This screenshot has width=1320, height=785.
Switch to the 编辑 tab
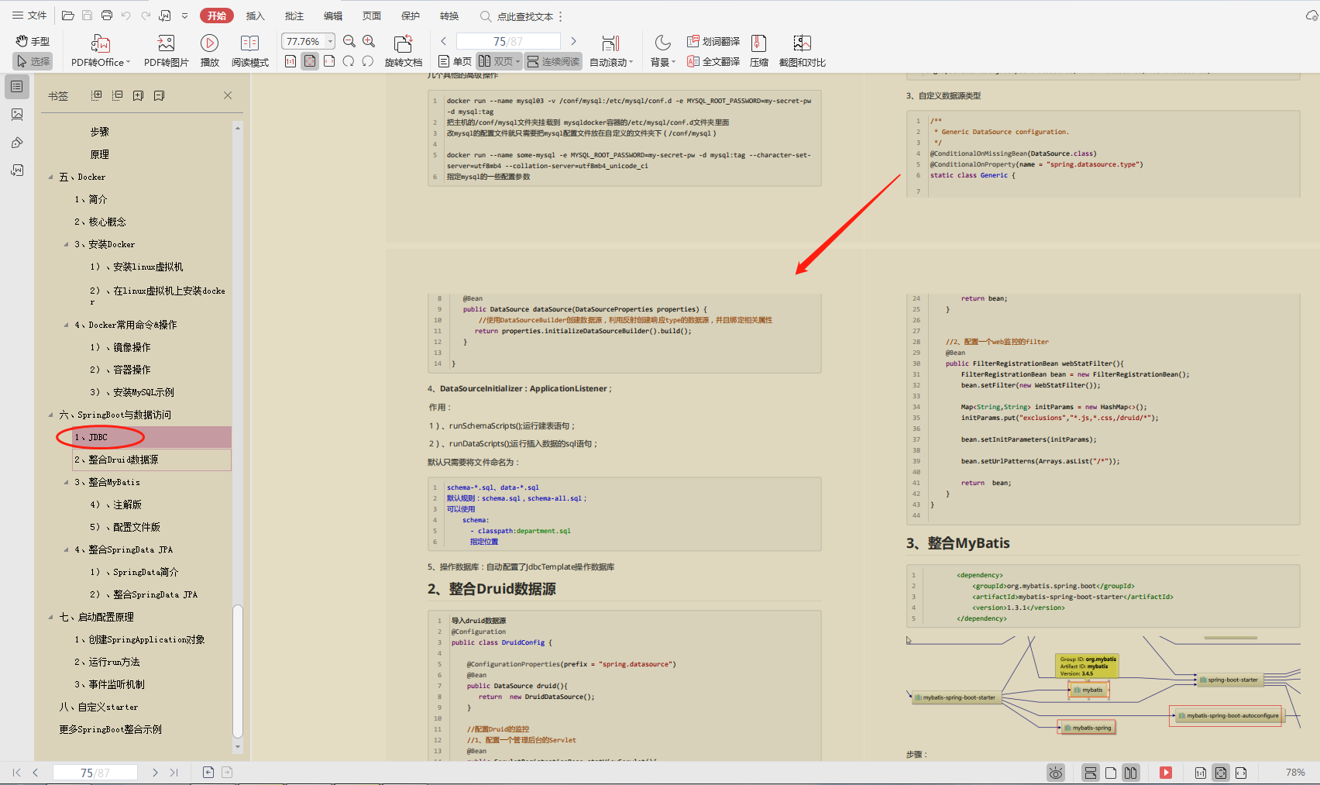333,15
